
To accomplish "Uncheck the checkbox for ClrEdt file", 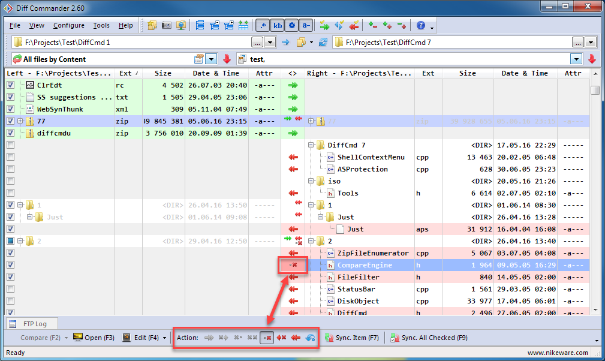I will click(x=10, y=85).
